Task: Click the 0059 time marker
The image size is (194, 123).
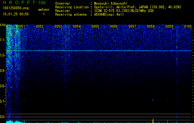Action: pyautogui.click(x=169, y=26)
